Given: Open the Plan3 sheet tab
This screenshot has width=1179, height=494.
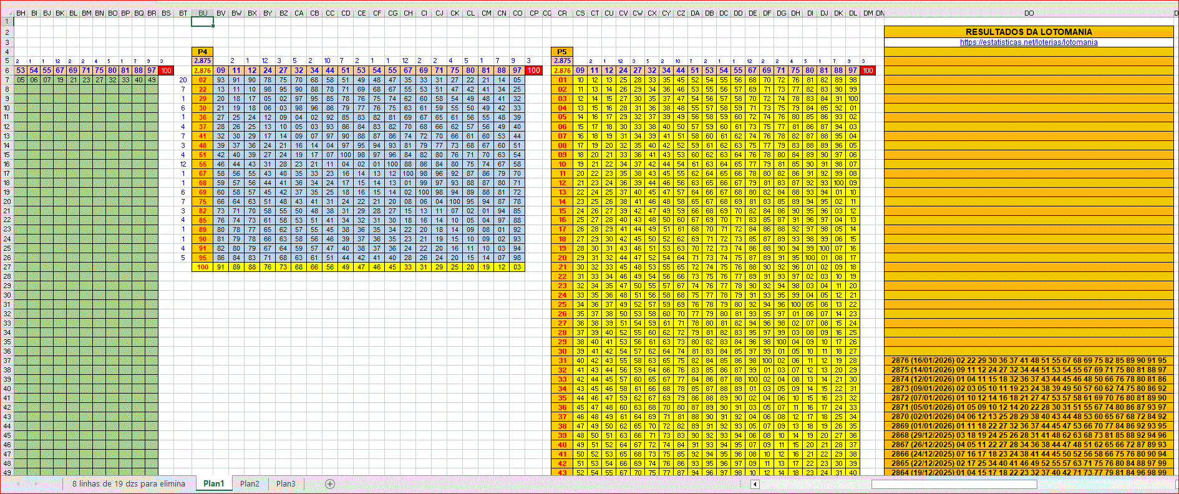Looking at the screenshot, I should tap(286, 484).
